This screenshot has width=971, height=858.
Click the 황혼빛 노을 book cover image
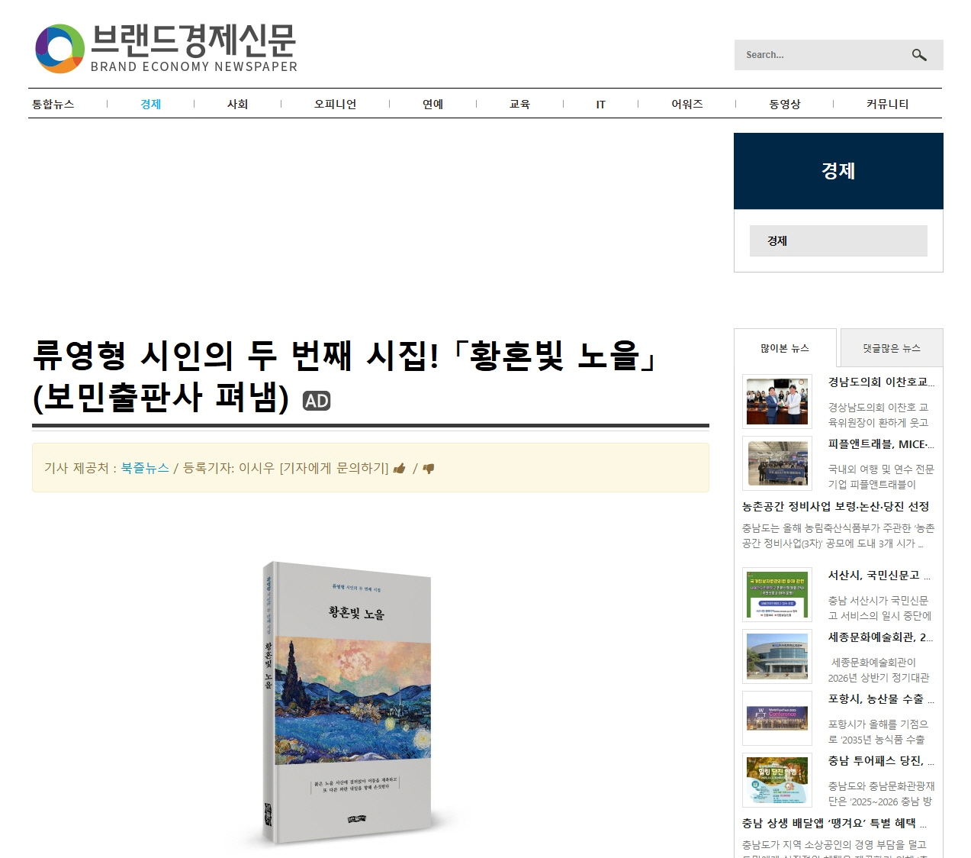[x=347, y=702]
